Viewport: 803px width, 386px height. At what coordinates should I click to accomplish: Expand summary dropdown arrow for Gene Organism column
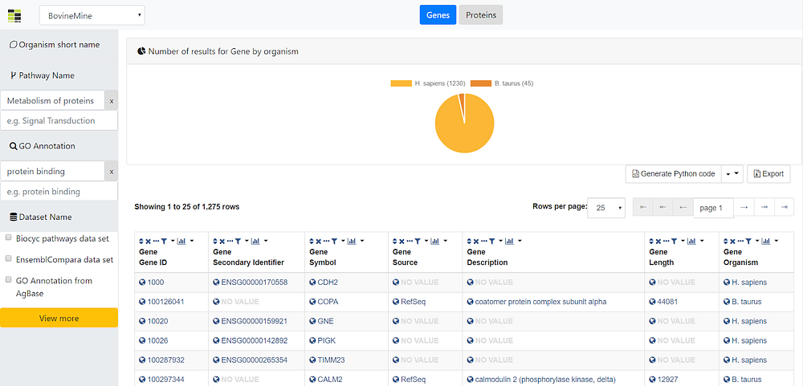click(777, 241)
